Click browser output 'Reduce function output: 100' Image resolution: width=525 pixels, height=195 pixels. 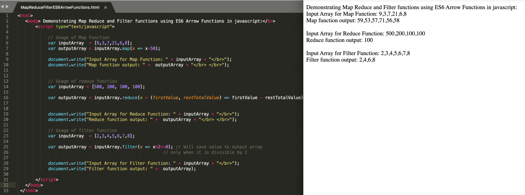[339, 40]
